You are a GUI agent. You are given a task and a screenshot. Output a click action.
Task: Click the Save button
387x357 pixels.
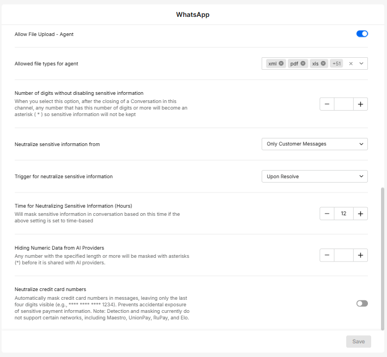coord(358,341)
